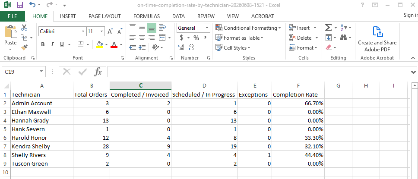The width and height of the screenshot is (418, 179).
Task: Toggle bold formatting
Action: (x=43, y=44)
